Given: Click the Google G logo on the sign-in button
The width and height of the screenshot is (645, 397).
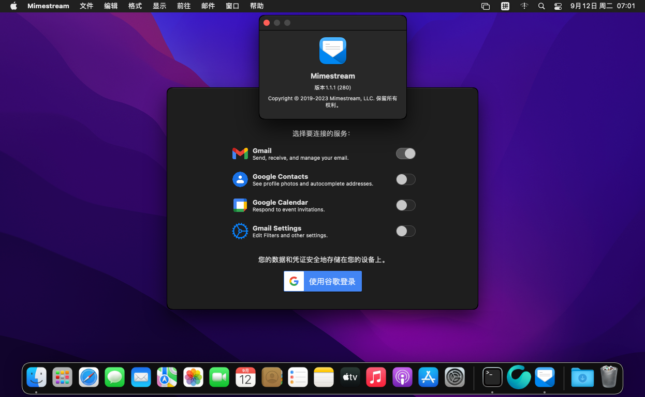Looking at the screenshot, I should [x=294, y=281].
